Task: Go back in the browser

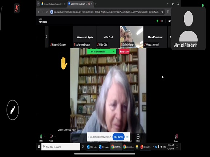Action: [39, 12]
